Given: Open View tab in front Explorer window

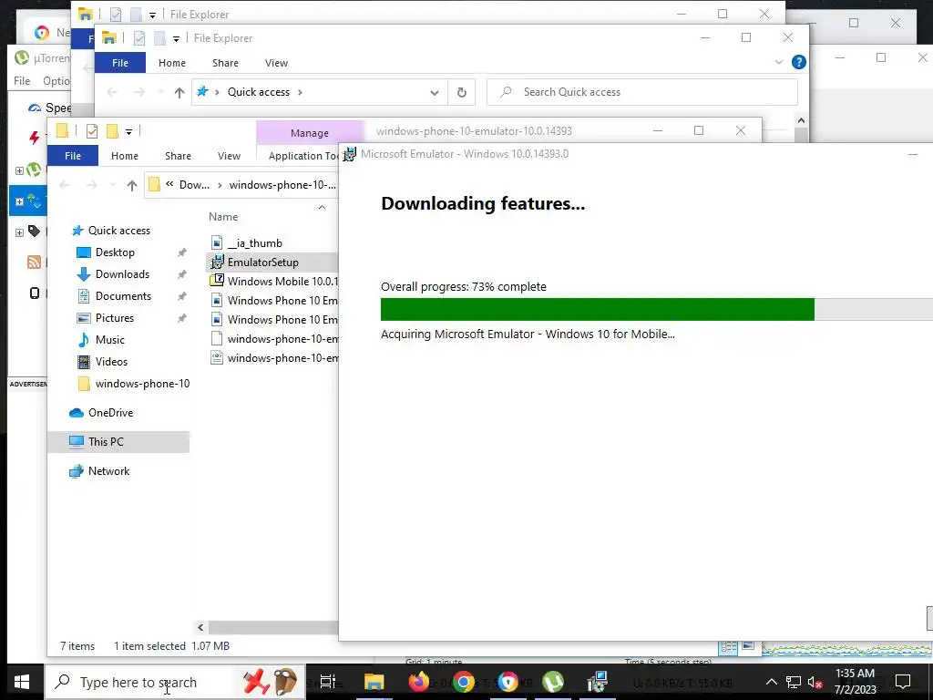Looking at the screenshot, I should 229,156.
